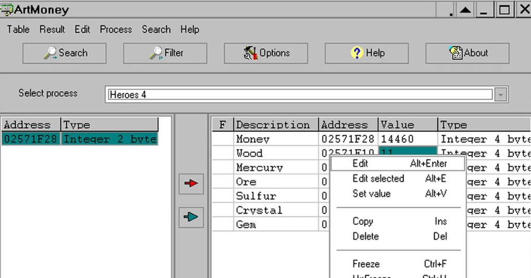Click the Description column header
Image resolution: width=531 pixels, height=278 pixels.
click(x=276, y=125)
